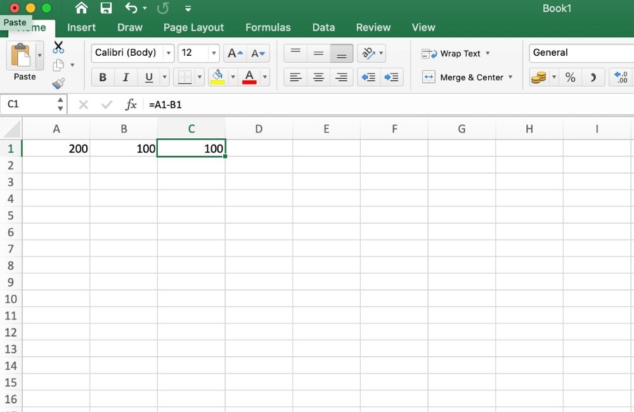Select cell A1 containing 200
The height and width of the screenshot is (412, 634).
[56, 148]
